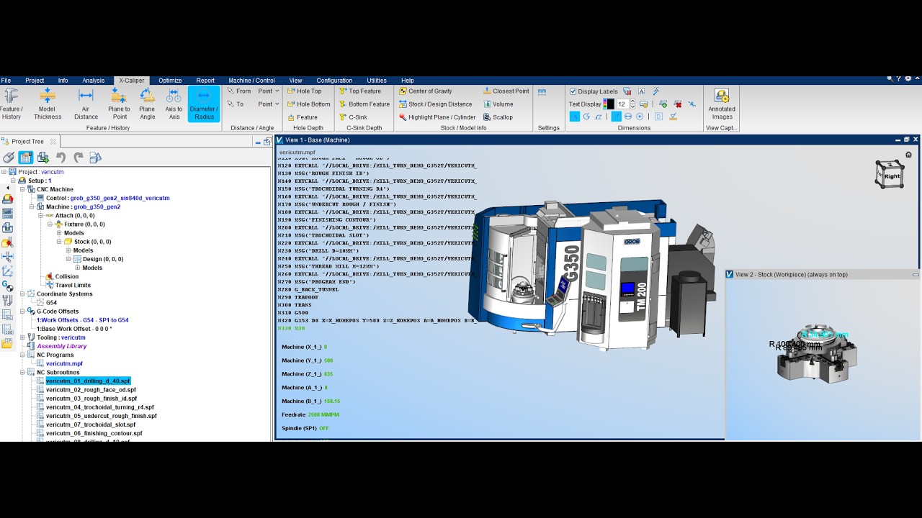
Task: Click Center of Gravity
Action: coord(425,91)
